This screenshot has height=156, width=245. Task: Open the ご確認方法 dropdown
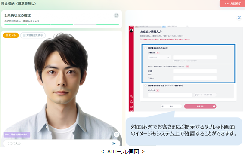[x=159, y=58]
